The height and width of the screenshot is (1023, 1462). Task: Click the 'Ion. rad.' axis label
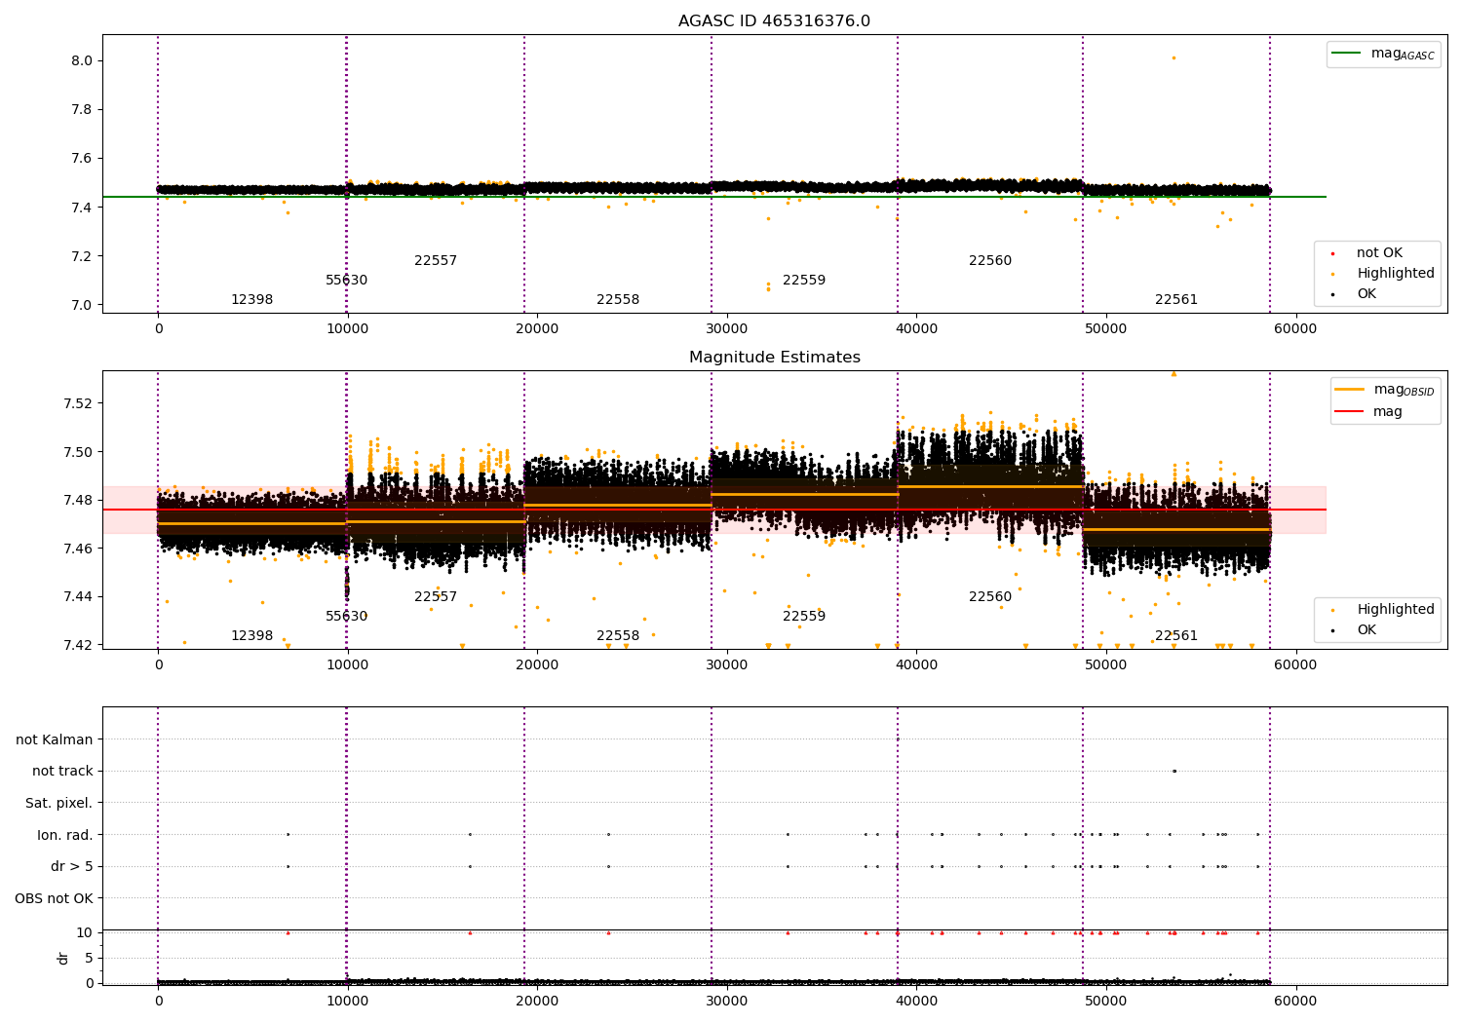(65, 835)
